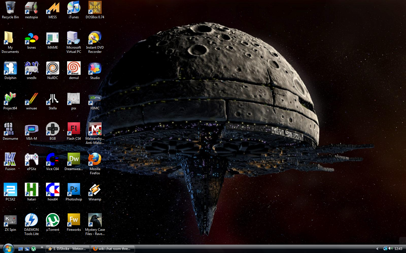406x253 pixels.
Task: Open the network connection tray icon
Action: 385,249
